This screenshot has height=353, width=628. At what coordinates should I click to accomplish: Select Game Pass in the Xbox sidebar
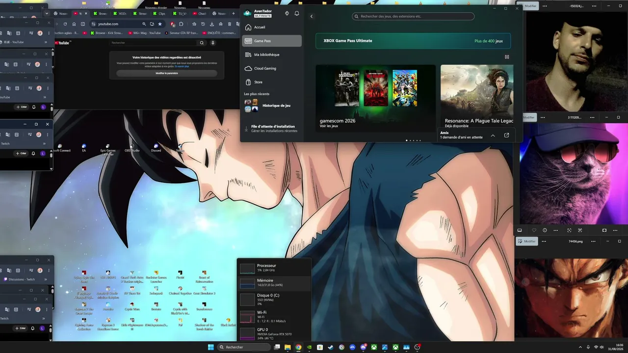click(x=272, y=41)
